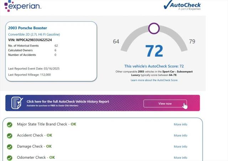This screenshot has width=228, height=161.
Task: Open More info for Damage Check
Action: click(181, 146)
